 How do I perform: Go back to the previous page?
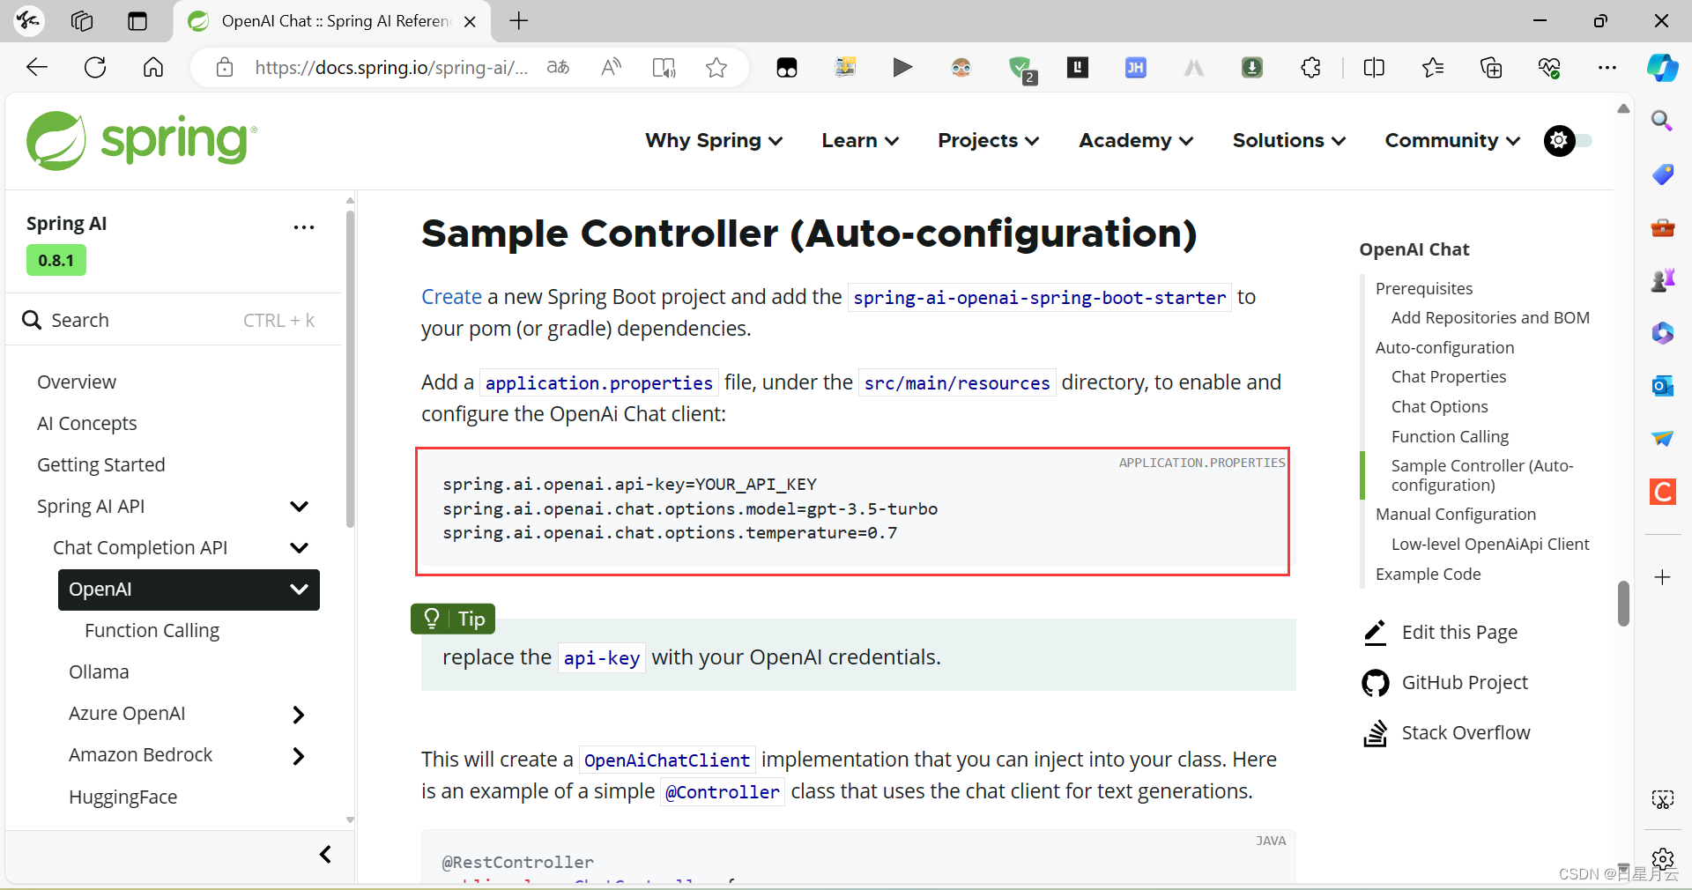coord(37,67)
